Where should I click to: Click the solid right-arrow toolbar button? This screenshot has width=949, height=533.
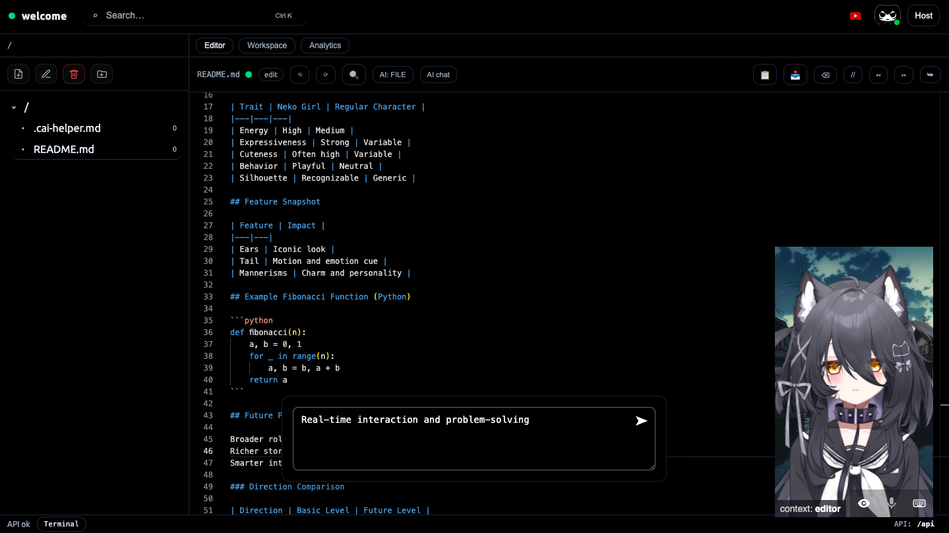(x=931, y=75)
